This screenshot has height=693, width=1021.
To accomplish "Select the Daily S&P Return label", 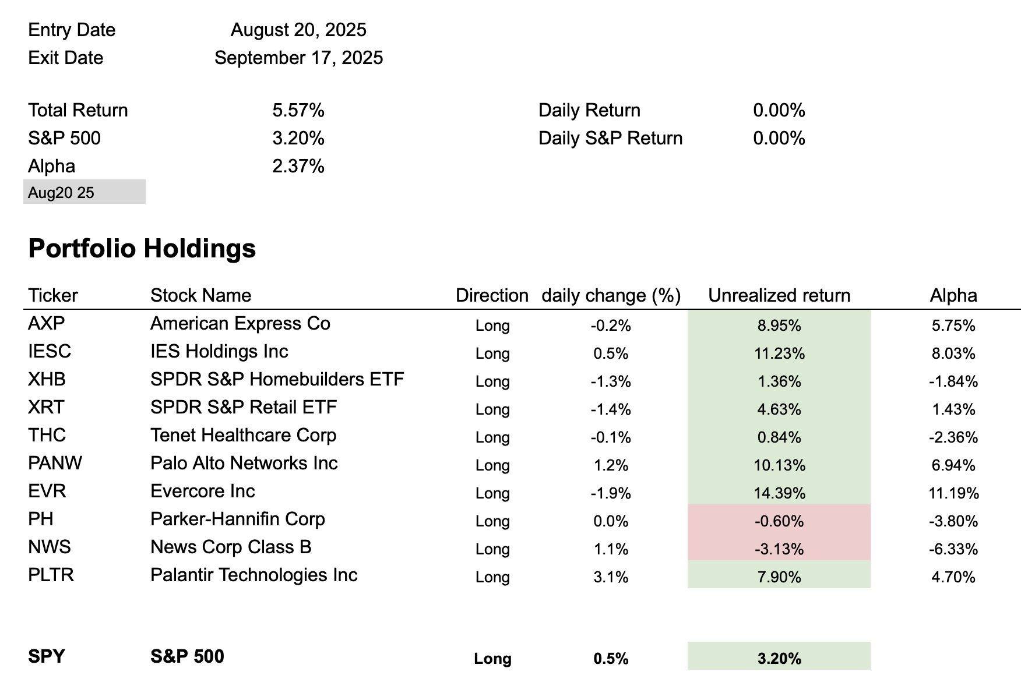I will pyautogui.click(x=610, y=138).
